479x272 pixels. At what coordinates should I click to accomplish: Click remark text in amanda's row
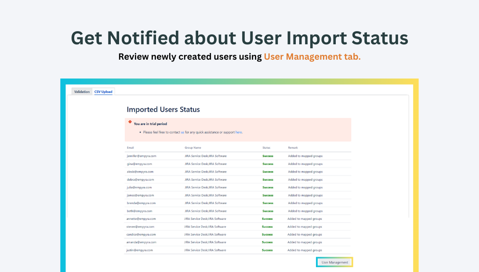pos(305,242)
